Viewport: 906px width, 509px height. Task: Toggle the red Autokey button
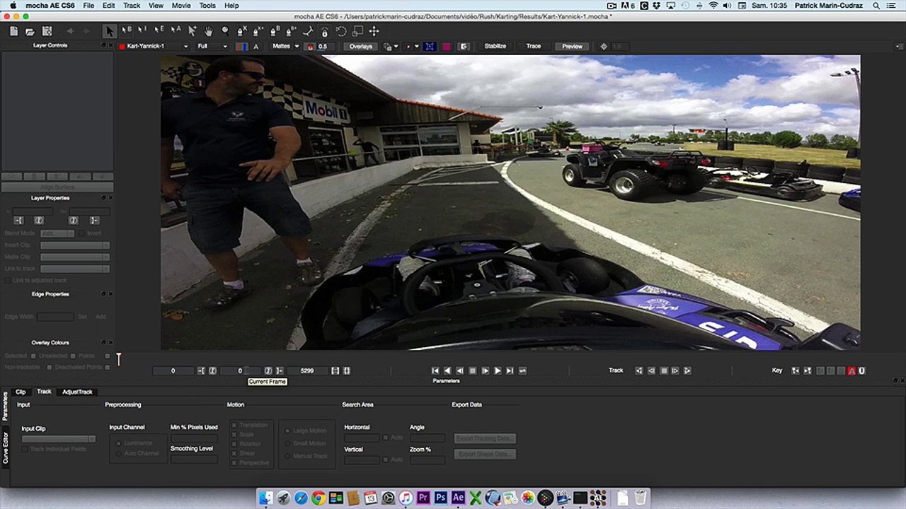851,370
